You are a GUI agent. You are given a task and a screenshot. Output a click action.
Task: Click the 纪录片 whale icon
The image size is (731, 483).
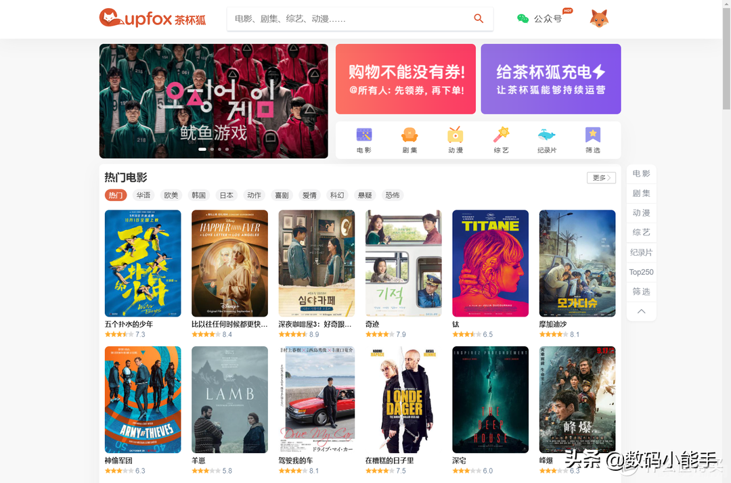pyautogui.click(x=547, y=135)
